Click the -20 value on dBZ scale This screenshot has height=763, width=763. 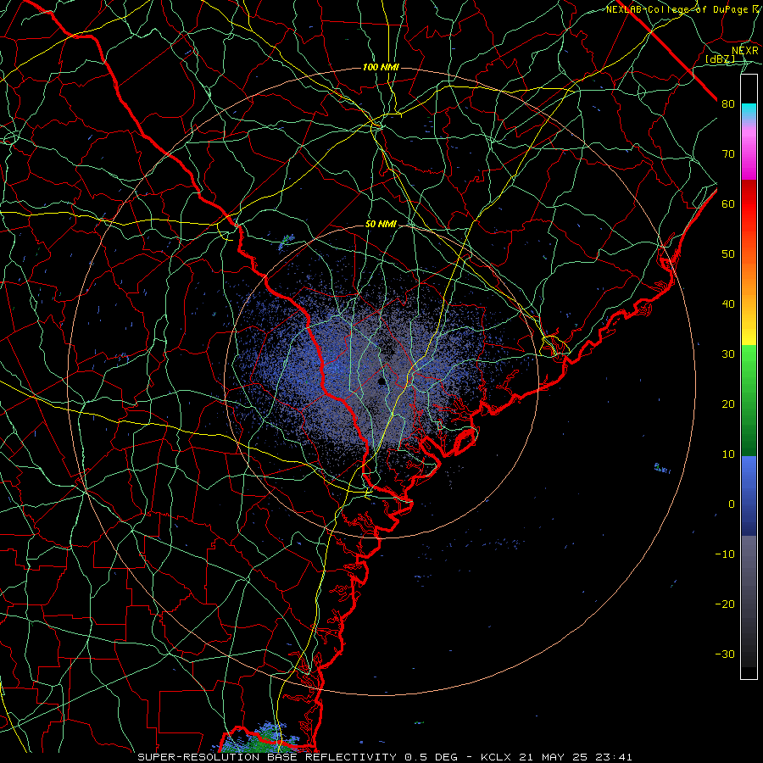tap(725, 604)
